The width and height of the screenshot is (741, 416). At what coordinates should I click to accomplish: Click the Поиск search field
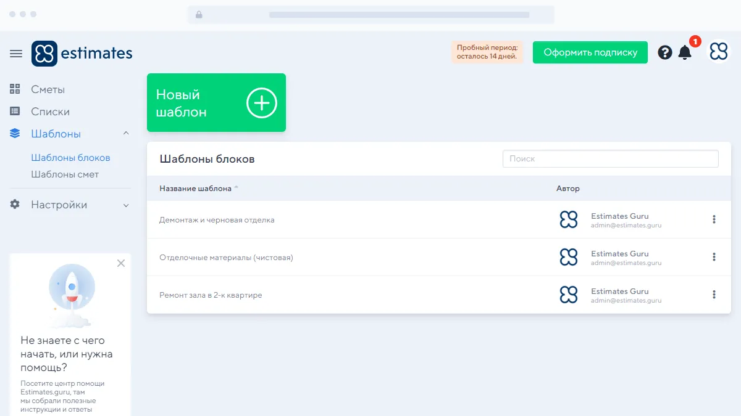(x=610, y=158)
